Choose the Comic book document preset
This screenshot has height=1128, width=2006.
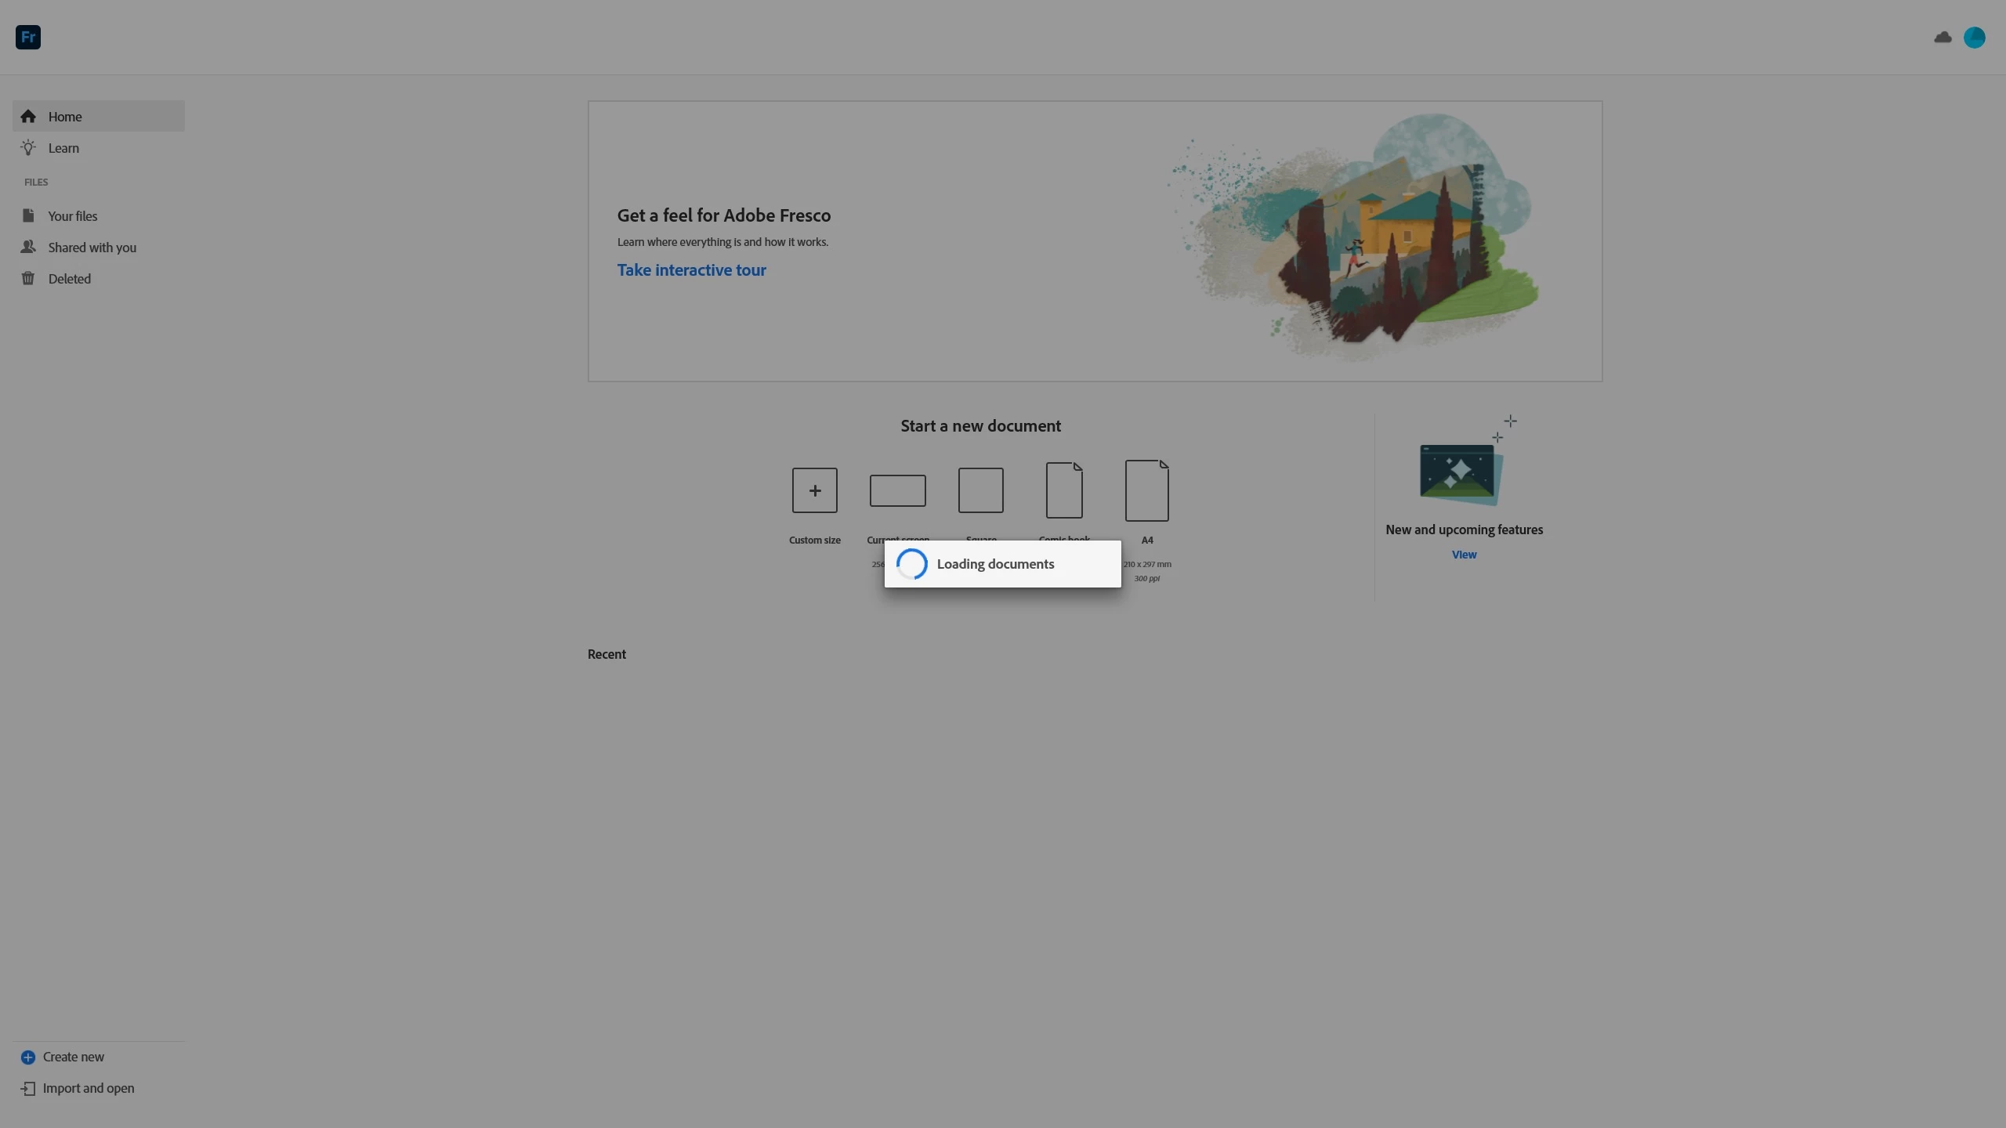(x=1063, y=490)
